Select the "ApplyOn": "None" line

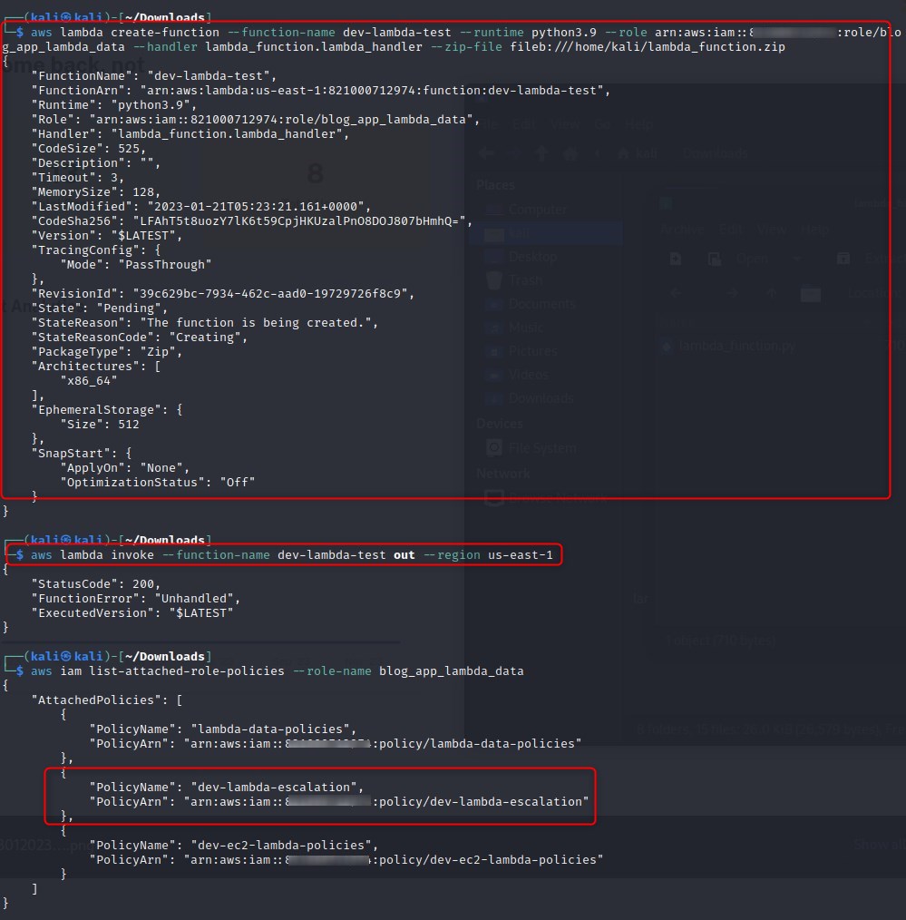124,467
